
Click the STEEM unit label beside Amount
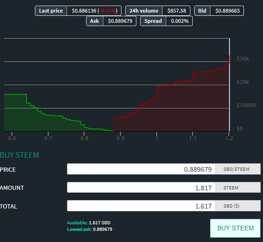231,188
